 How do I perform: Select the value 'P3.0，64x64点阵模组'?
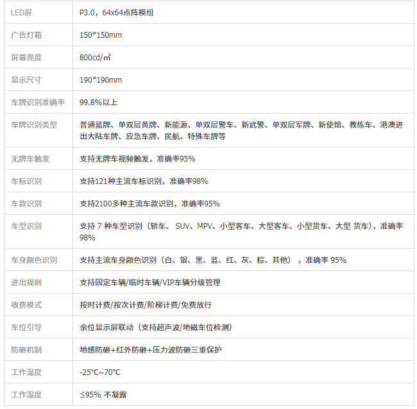(x=117, y=12)
